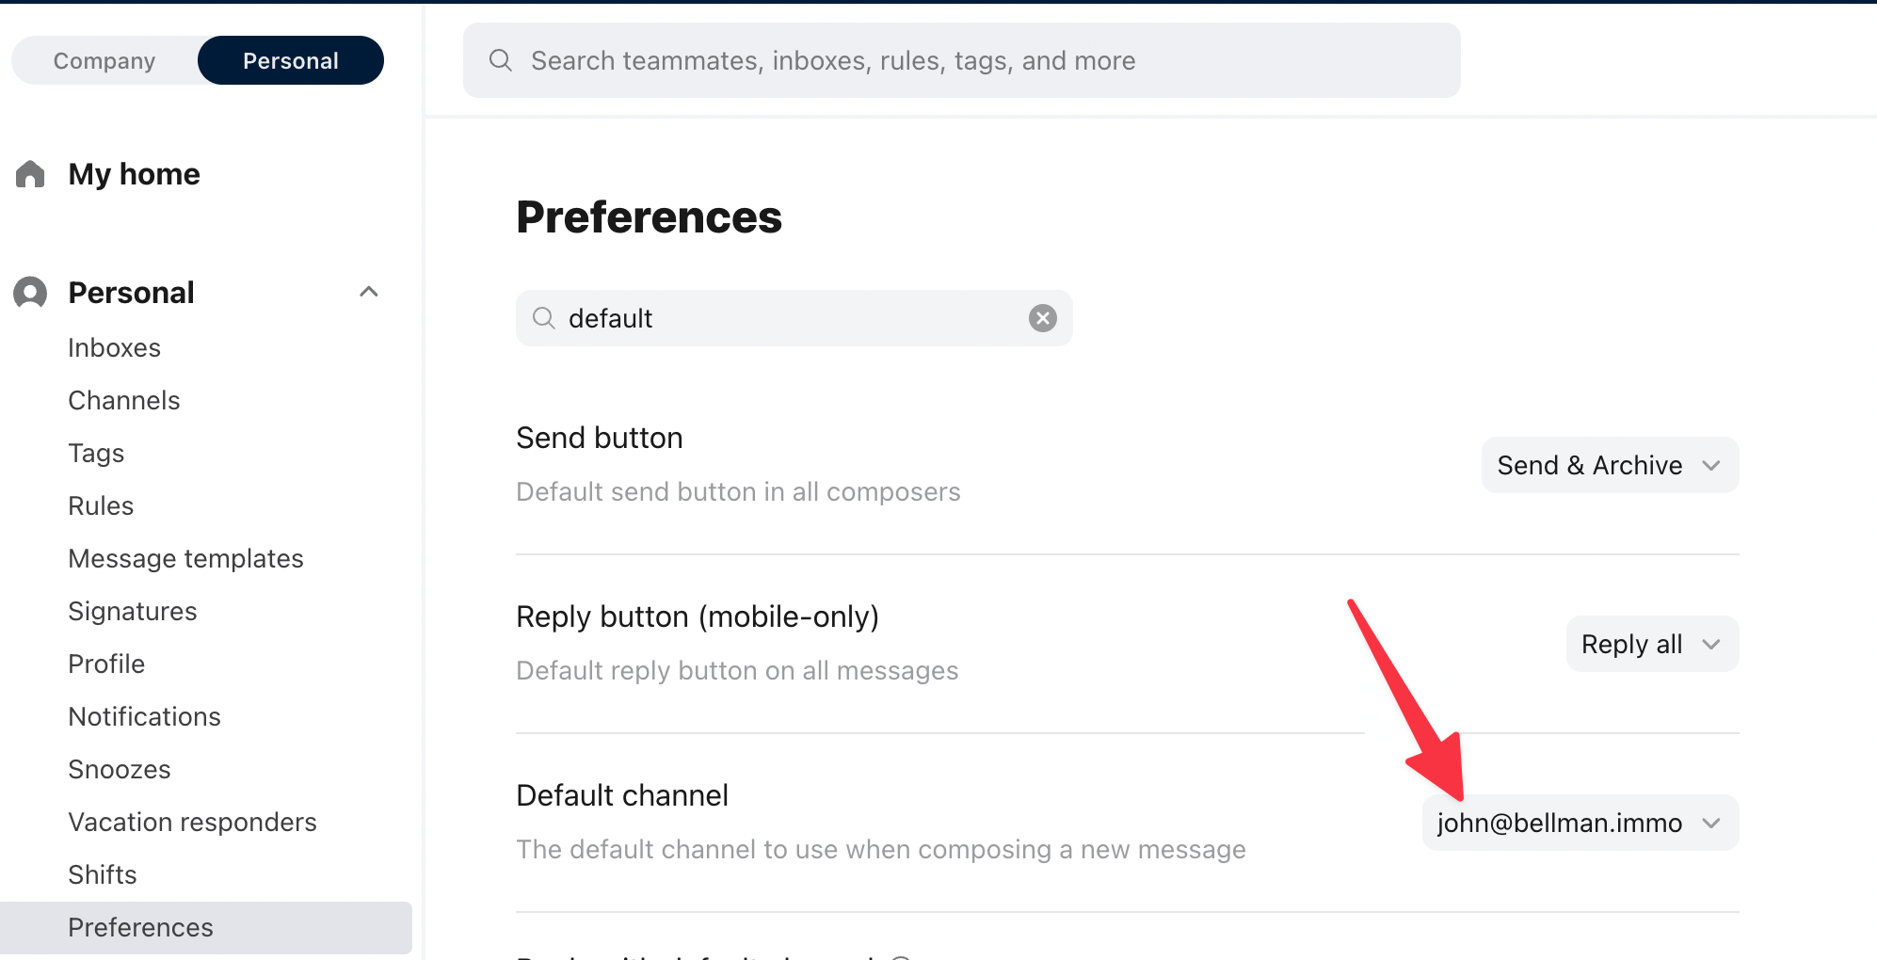Switch to the Company tab

click(x=104, y=60)
